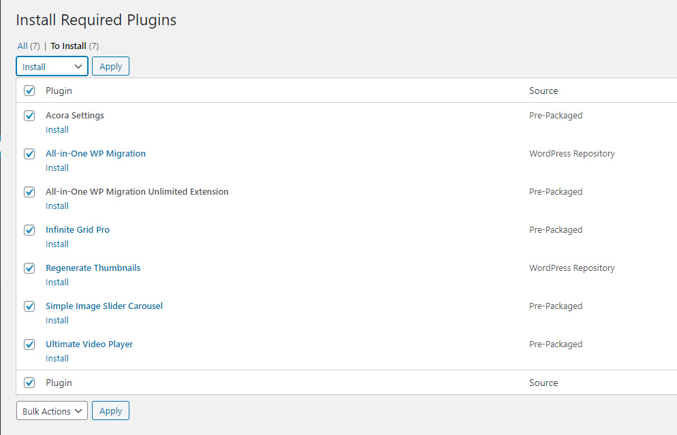
Task: Uncheck the Acora Settings plugin checkbox
Action: pyautogui.click(x=29, y=116)
